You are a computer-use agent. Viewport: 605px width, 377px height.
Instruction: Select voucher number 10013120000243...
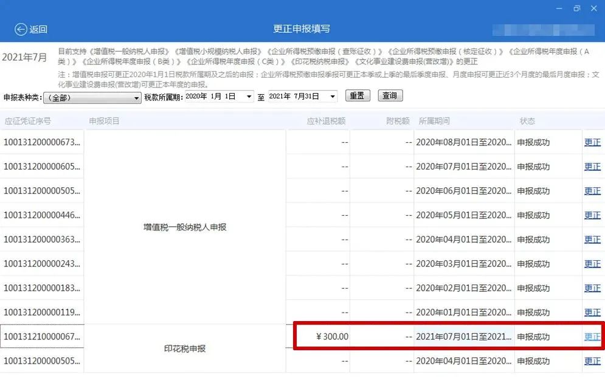(x=42, y=264)
